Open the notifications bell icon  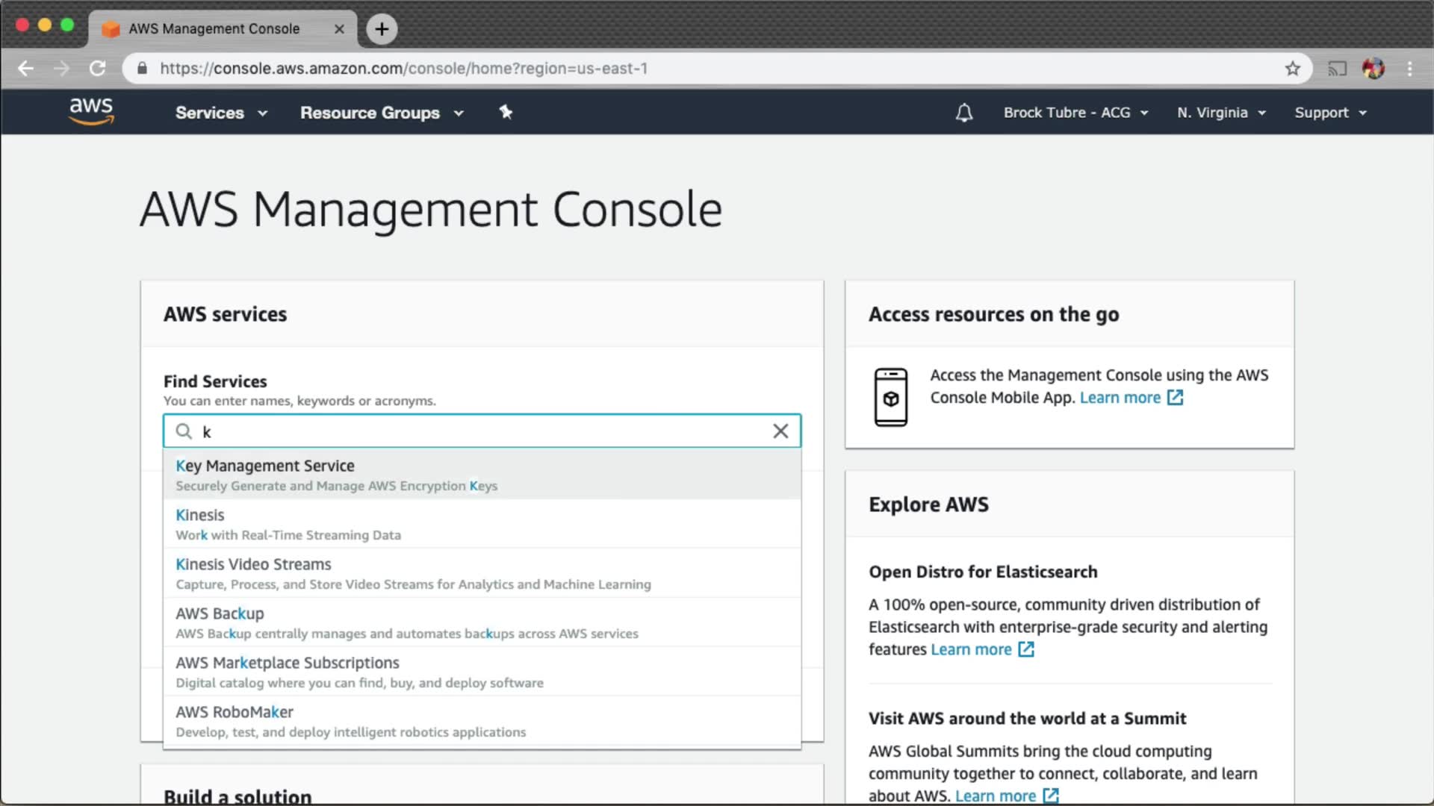(x=964, y=113)
